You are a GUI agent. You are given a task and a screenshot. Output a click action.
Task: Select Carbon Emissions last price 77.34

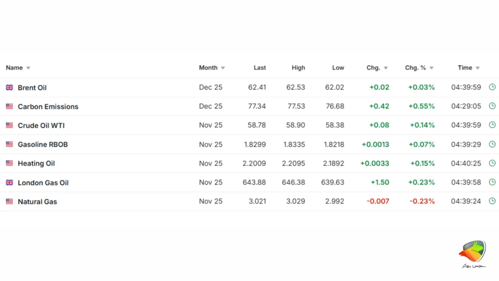tap(257, 106)
